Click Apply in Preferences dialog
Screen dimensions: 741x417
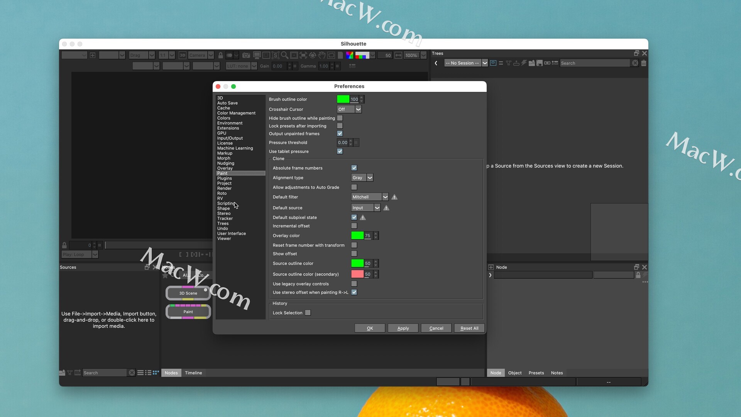403,328
